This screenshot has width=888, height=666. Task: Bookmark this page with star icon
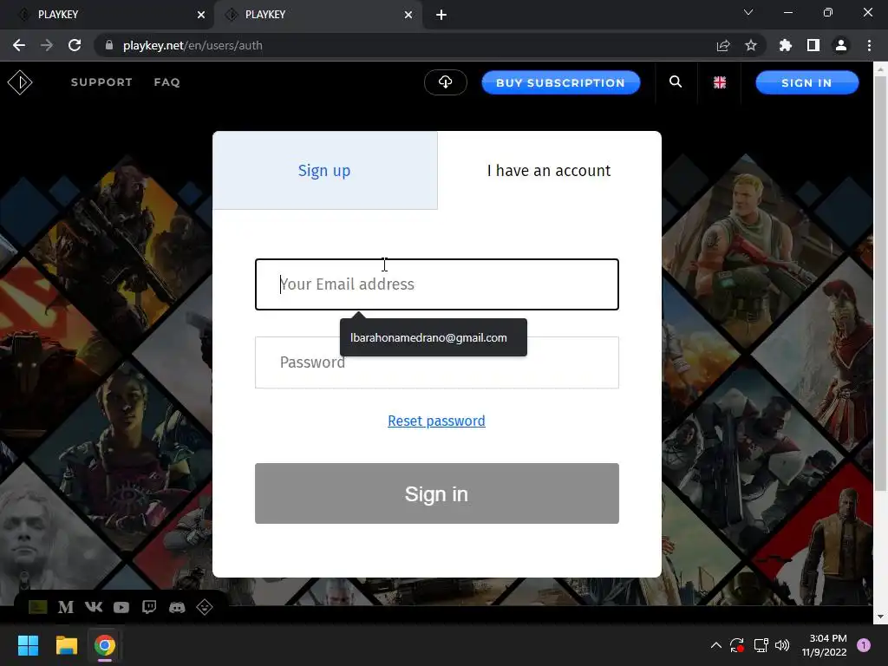[x=750, y=45]
